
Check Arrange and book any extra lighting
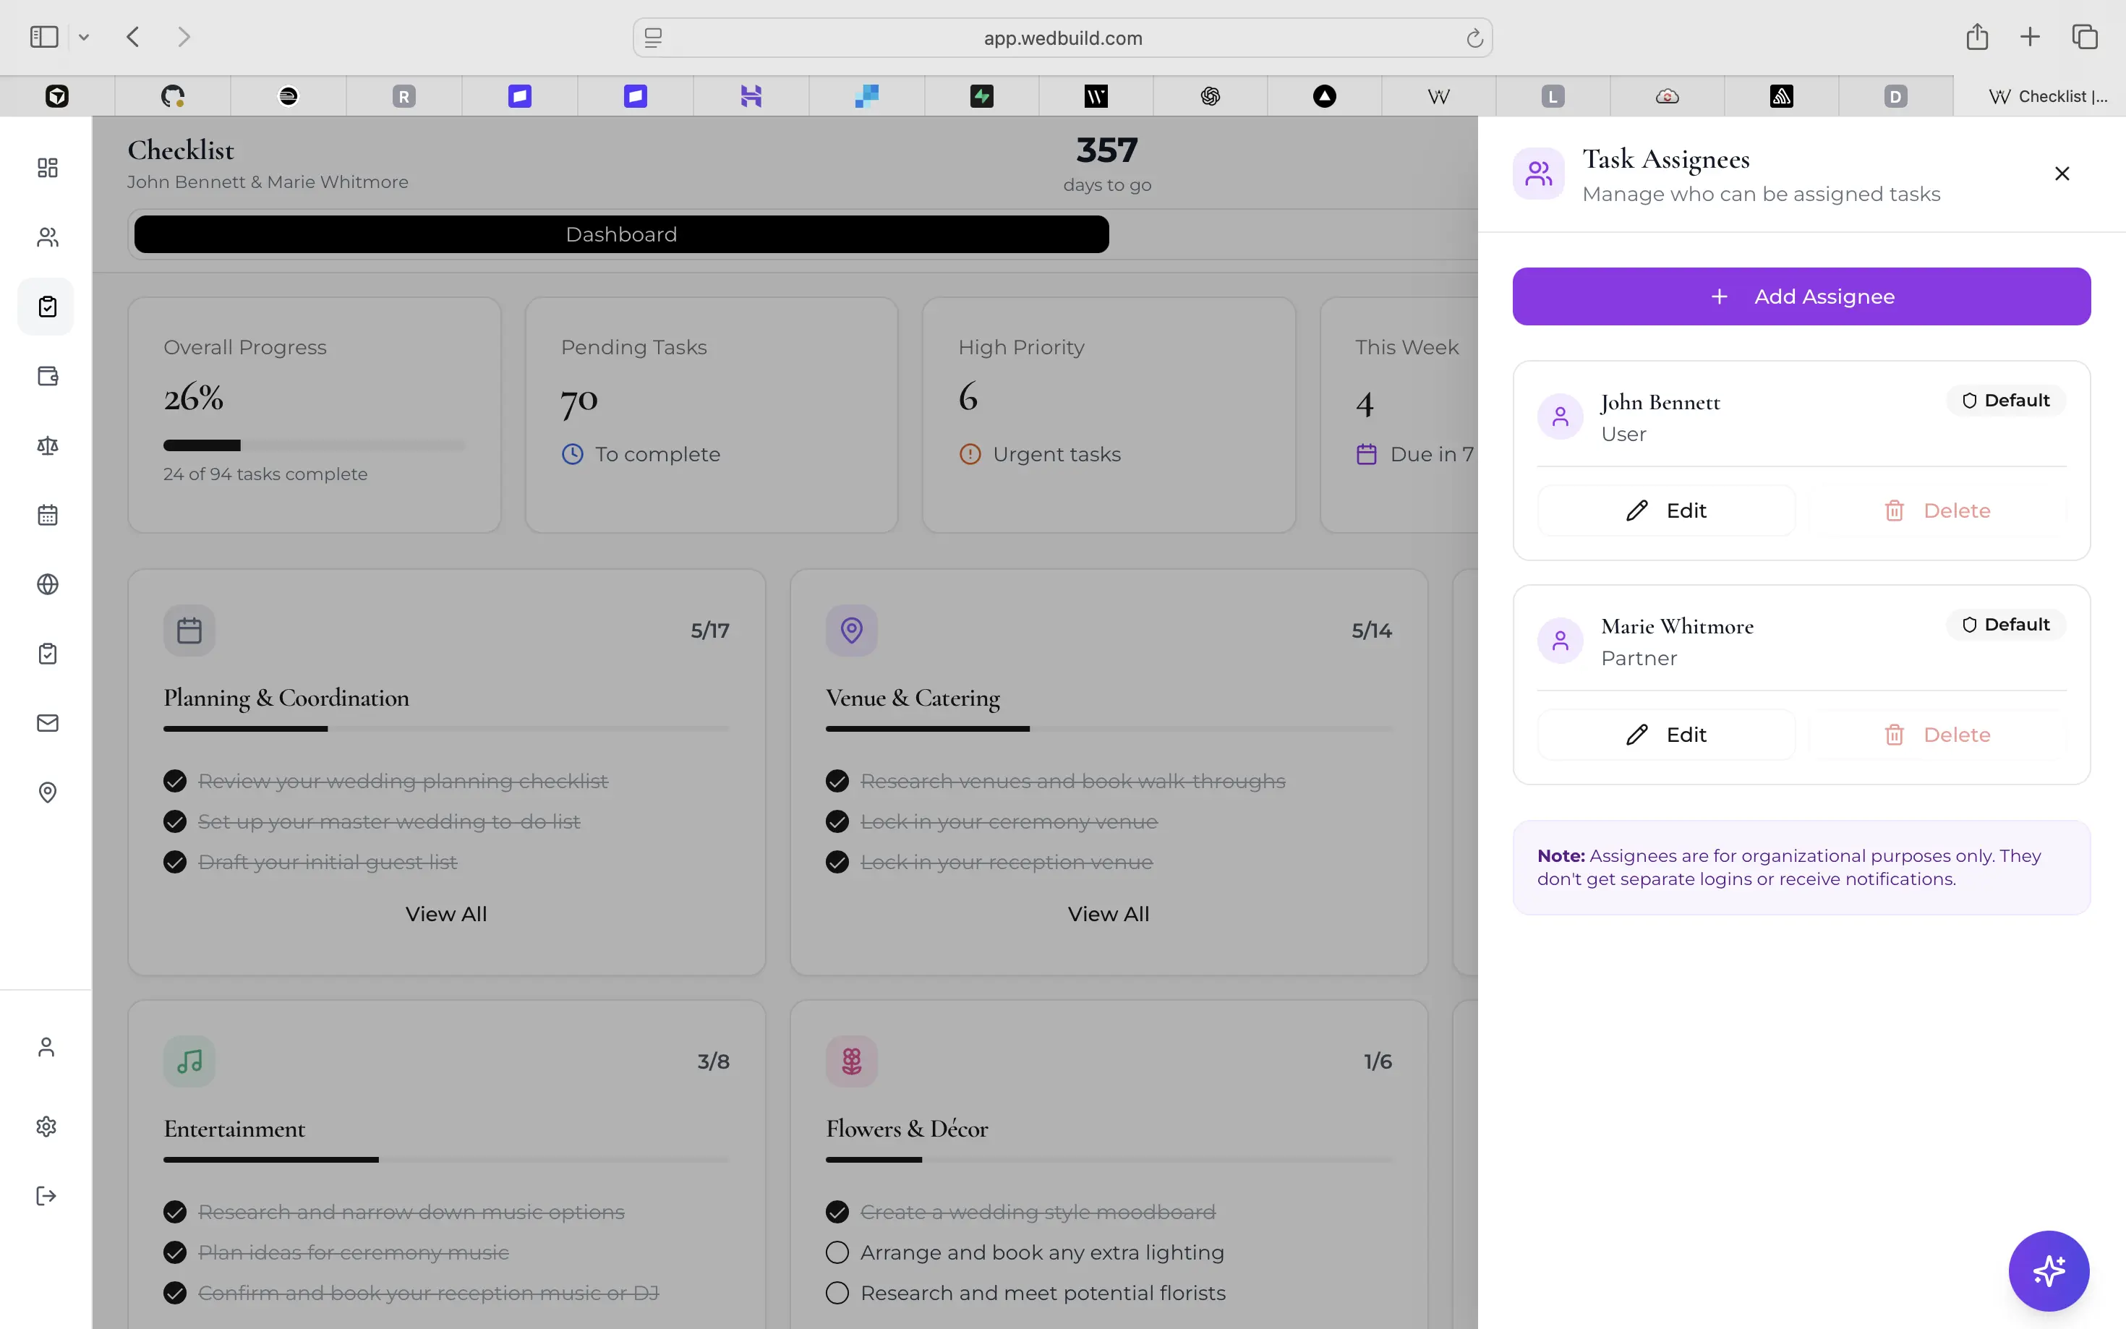(837, 1252)
